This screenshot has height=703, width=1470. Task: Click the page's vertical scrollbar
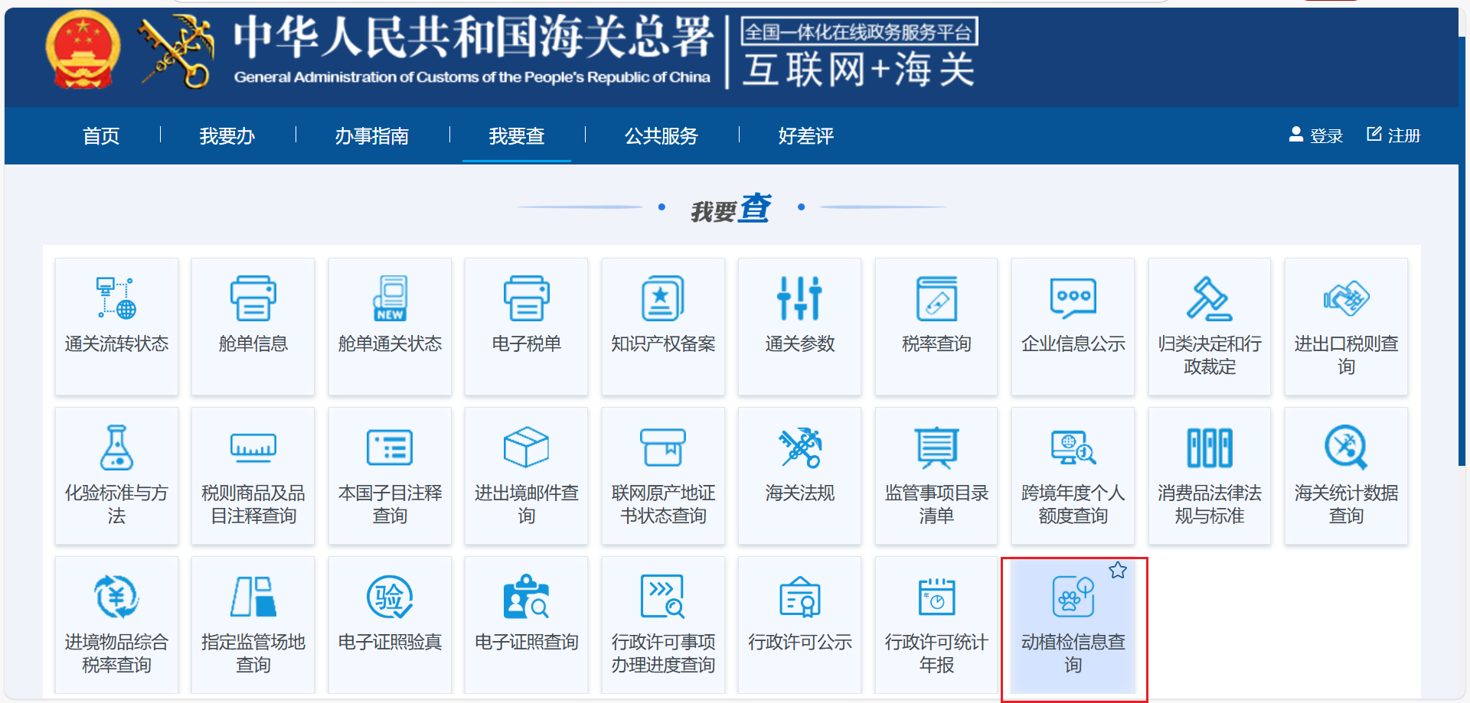[x=1462, y=252]
